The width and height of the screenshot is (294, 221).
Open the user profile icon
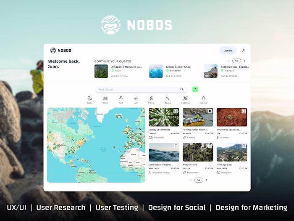(244, 51)
